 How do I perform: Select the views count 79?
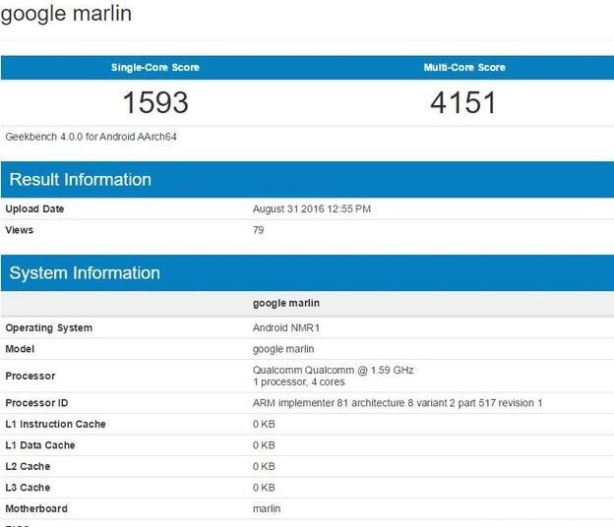point(258,230)
